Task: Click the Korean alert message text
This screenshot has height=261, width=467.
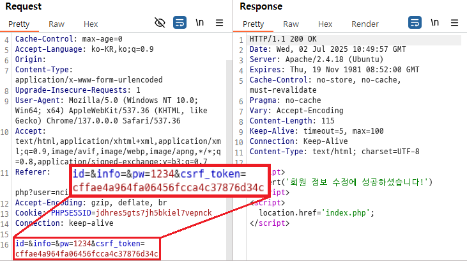Action: [x=357, y=182]
